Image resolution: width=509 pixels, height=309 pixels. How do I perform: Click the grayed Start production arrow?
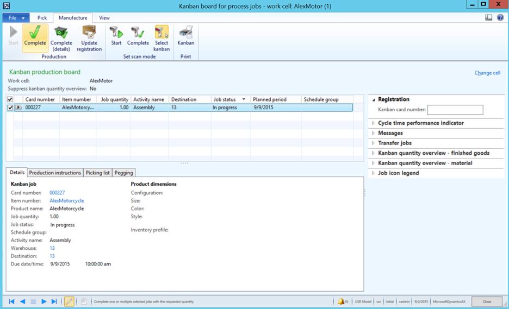pyautogui.click(x=13, y=36)
